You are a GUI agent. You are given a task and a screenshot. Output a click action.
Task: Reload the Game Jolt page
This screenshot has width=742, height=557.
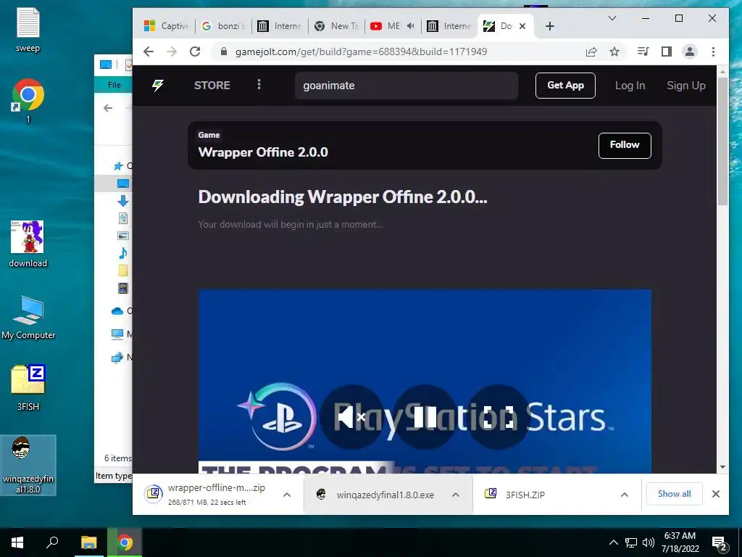point(195,51)
